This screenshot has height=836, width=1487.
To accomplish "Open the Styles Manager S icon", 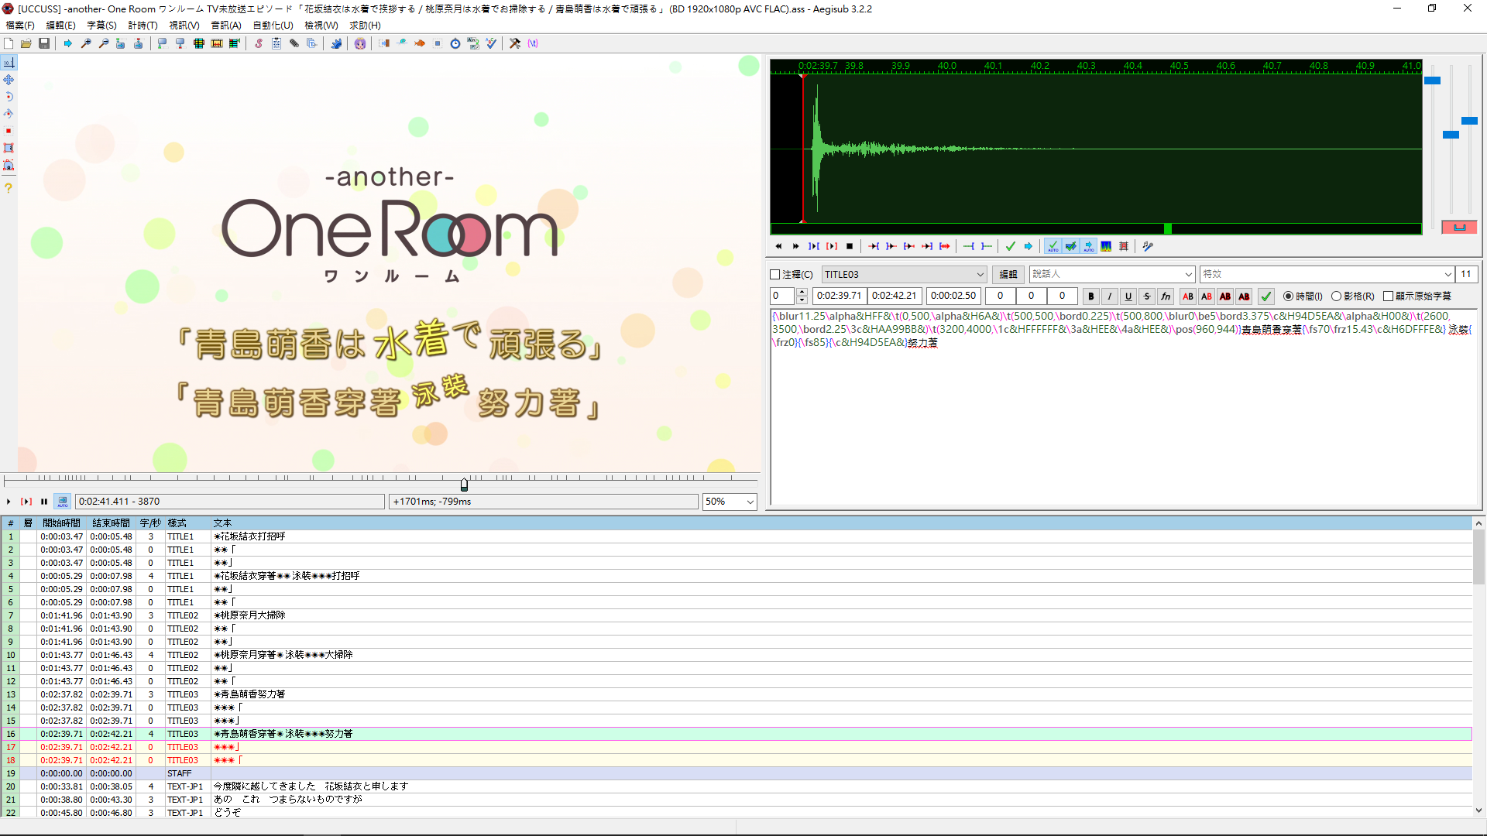I will 259,43.
